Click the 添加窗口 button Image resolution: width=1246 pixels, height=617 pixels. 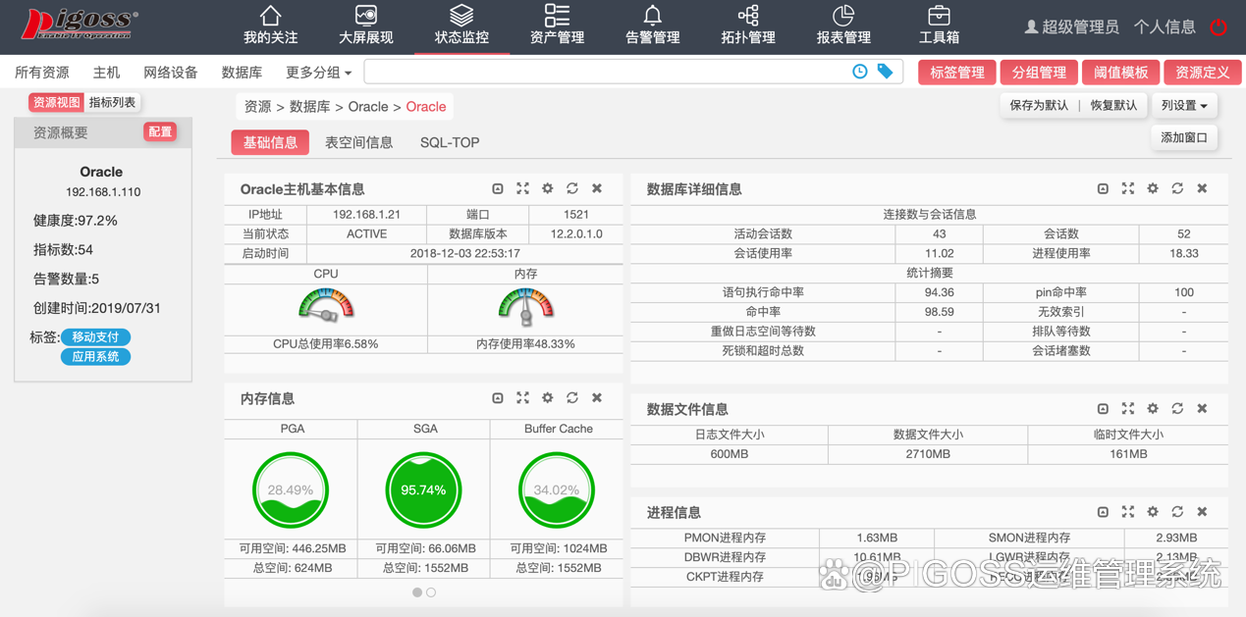point(1184,137)
